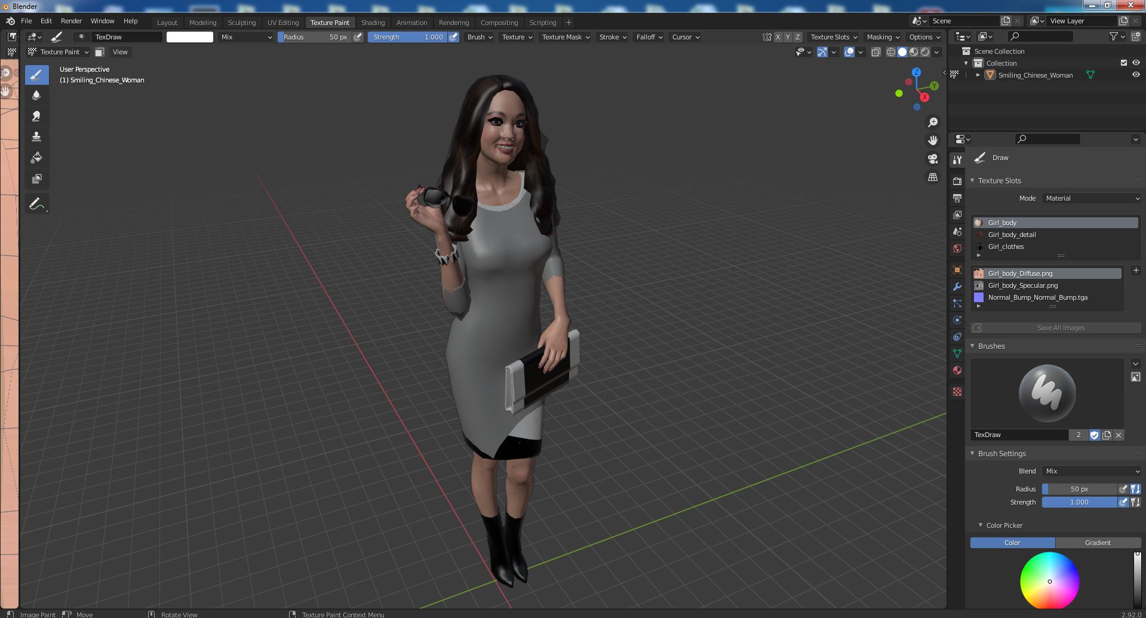Toggle show gizmo button

point(822,52)
